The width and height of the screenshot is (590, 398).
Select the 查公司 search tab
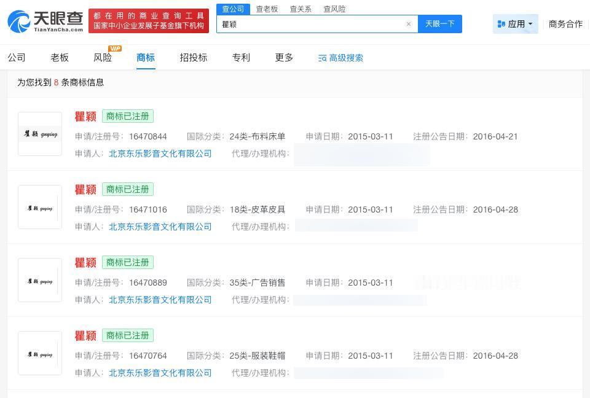(x=233, y=9)
